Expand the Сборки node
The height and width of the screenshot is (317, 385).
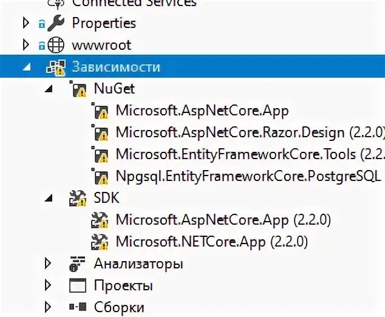click(47, 307)
